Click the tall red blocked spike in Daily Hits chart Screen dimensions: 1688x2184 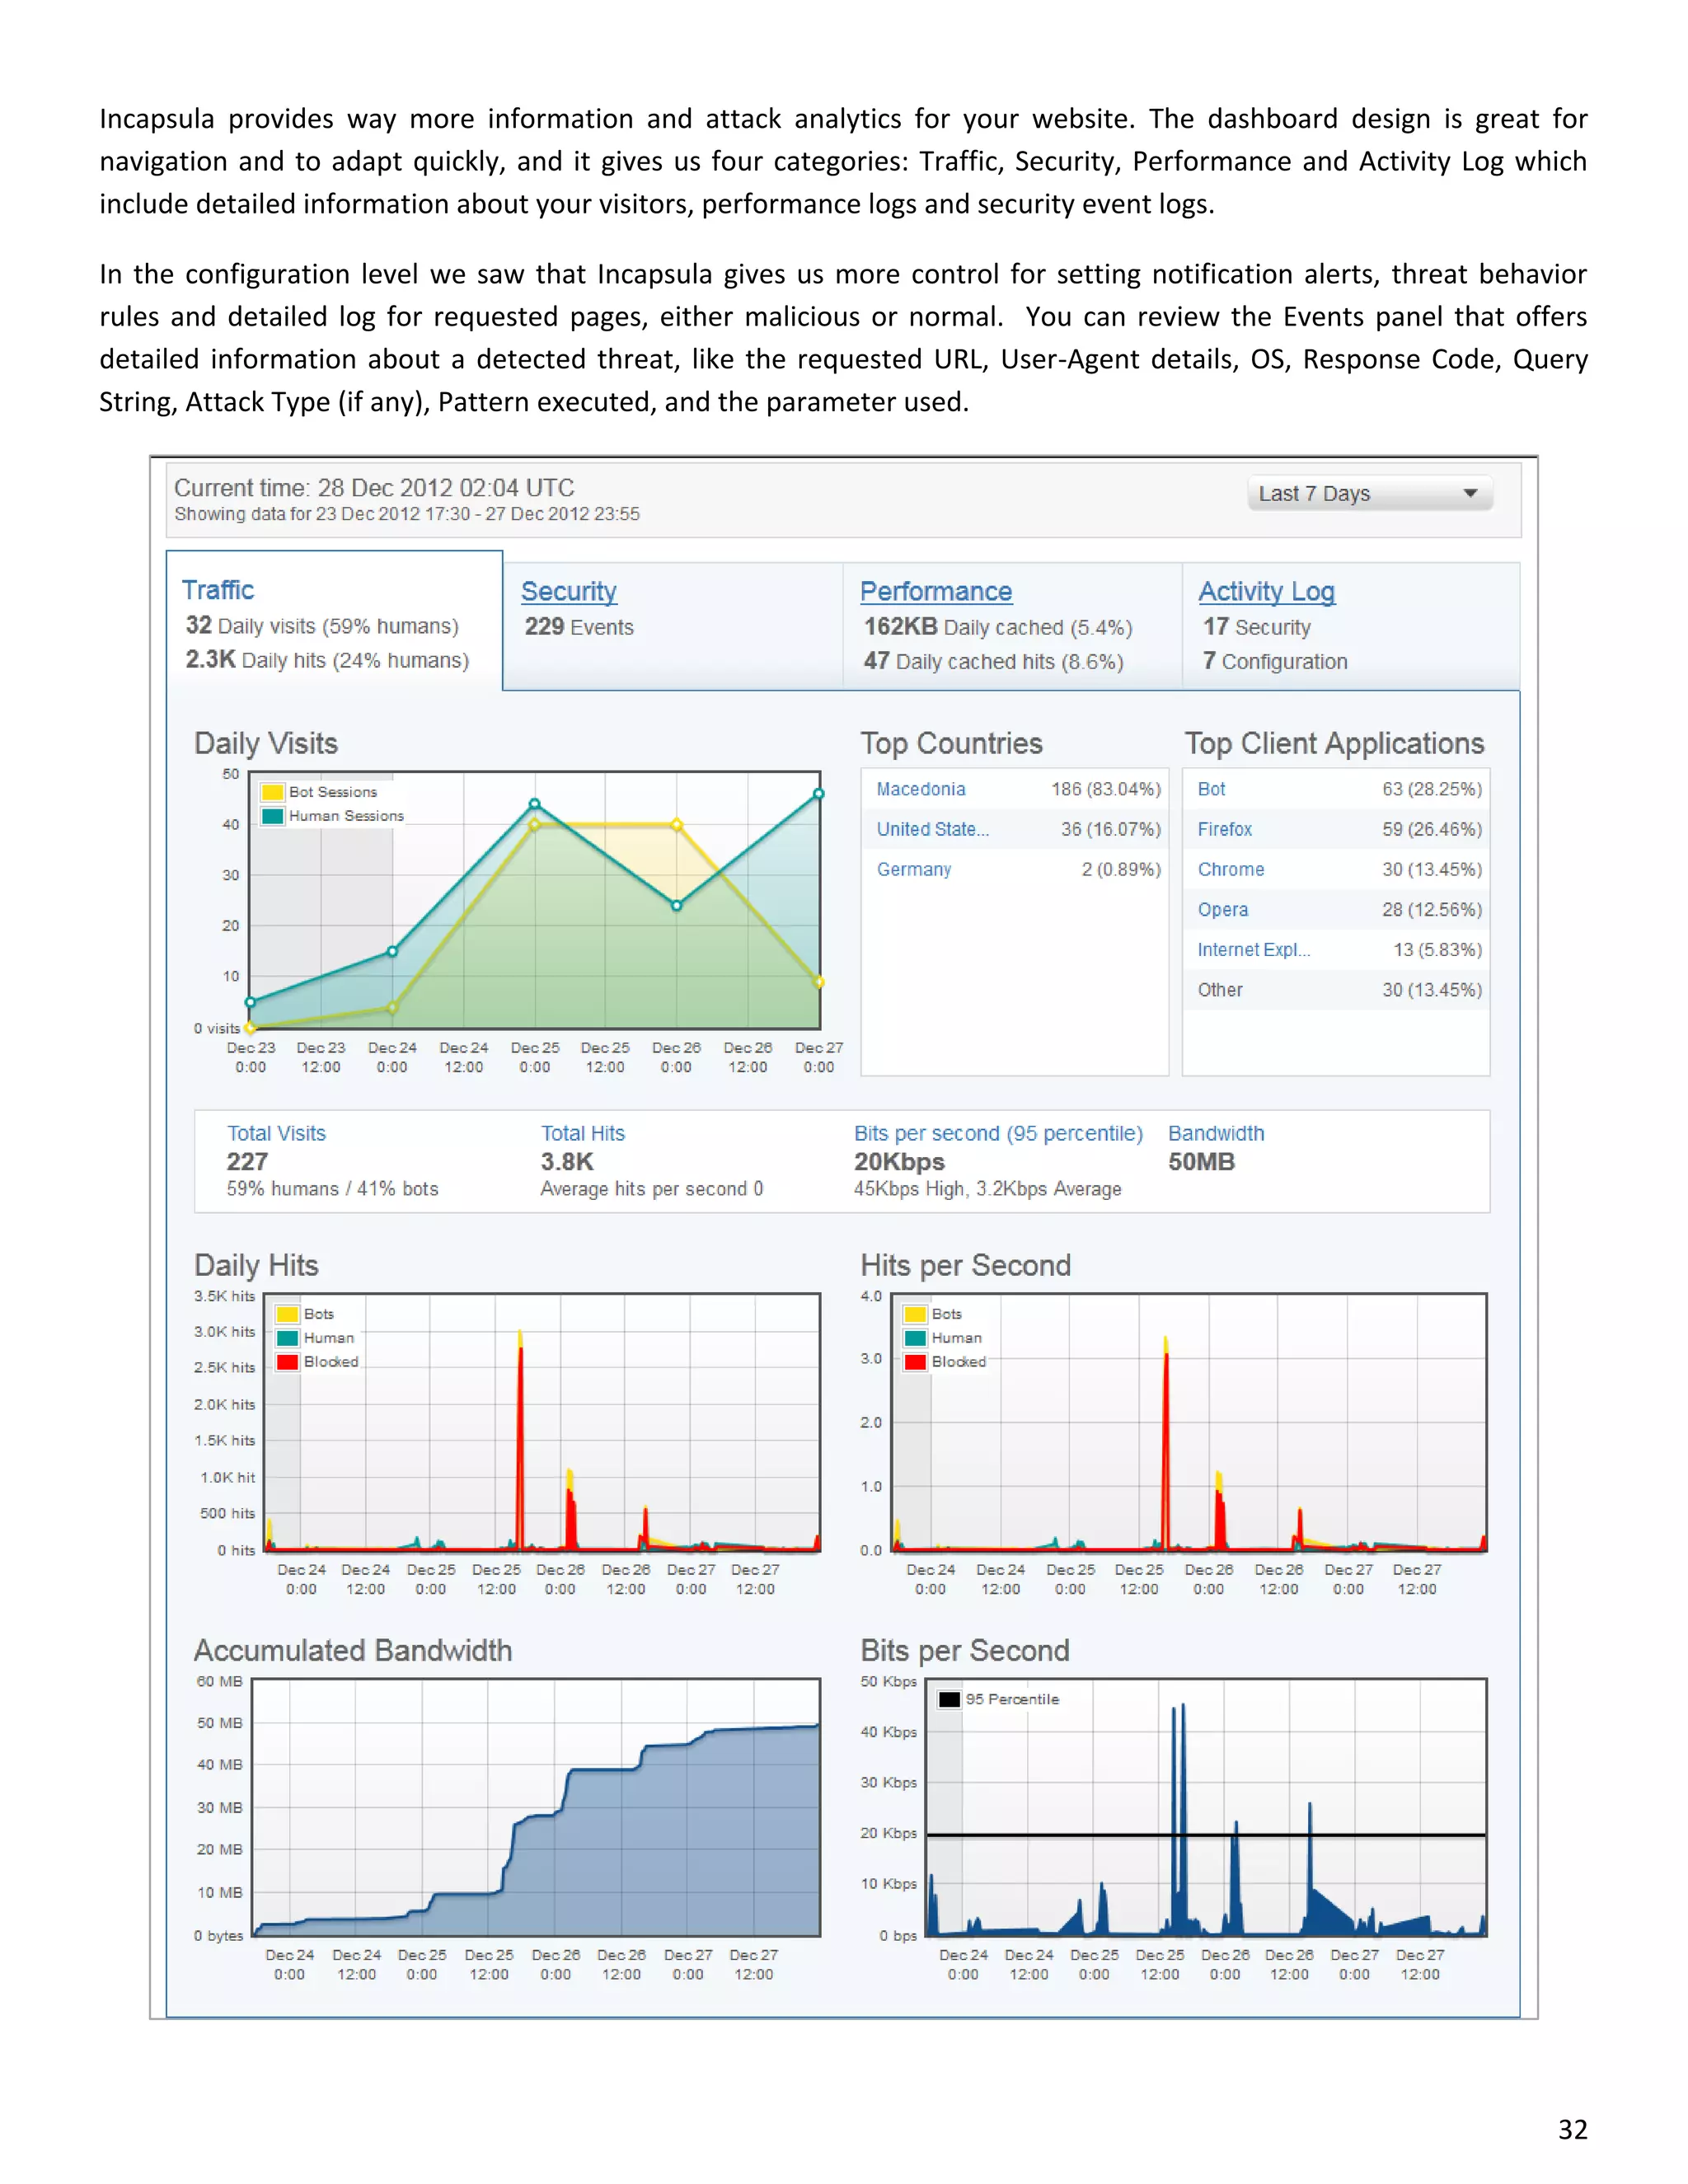520,1450
